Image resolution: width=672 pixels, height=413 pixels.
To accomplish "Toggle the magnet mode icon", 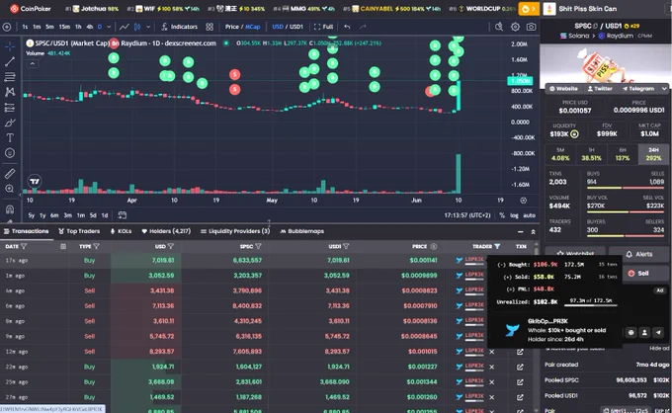I will pyautogui.click(x=10, y=209).
